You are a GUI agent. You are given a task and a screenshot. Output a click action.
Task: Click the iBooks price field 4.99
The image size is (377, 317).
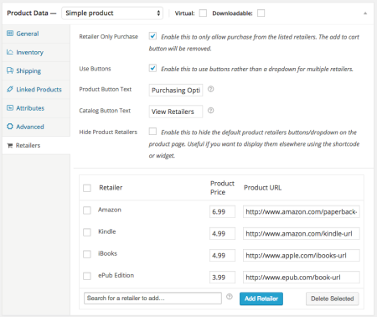click(x=222, y=255)
